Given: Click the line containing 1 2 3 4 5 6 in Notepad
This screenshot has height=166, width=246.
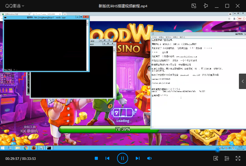Looking at the screenshot, I should (x=166, y=89).
